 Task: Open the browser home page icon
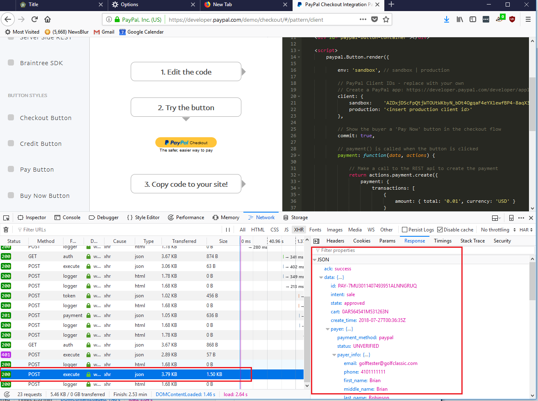pyautogui.click(x=48, y=19)
